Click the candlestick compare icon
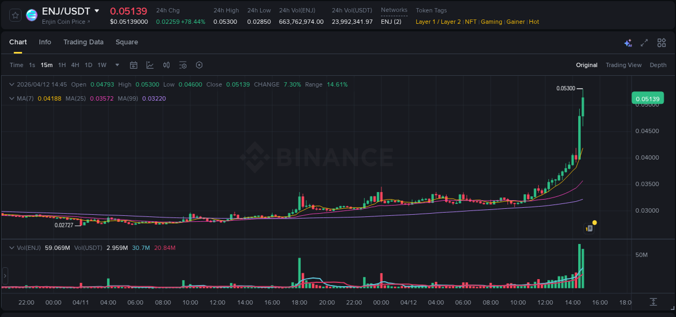The height and width of the screenshot is (317, 676). (x=166, y=65)
